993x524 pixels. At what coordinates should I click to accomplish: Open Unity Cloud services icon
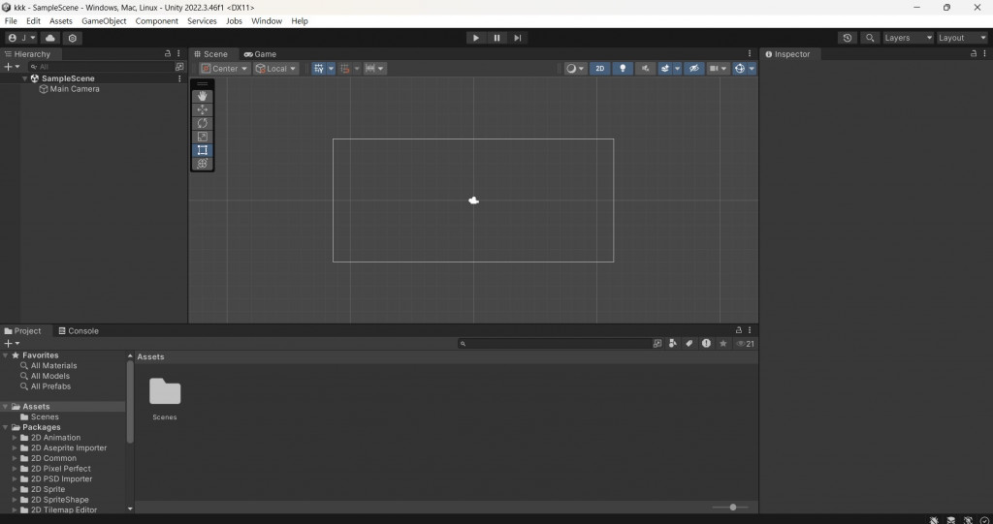point(50,38)
